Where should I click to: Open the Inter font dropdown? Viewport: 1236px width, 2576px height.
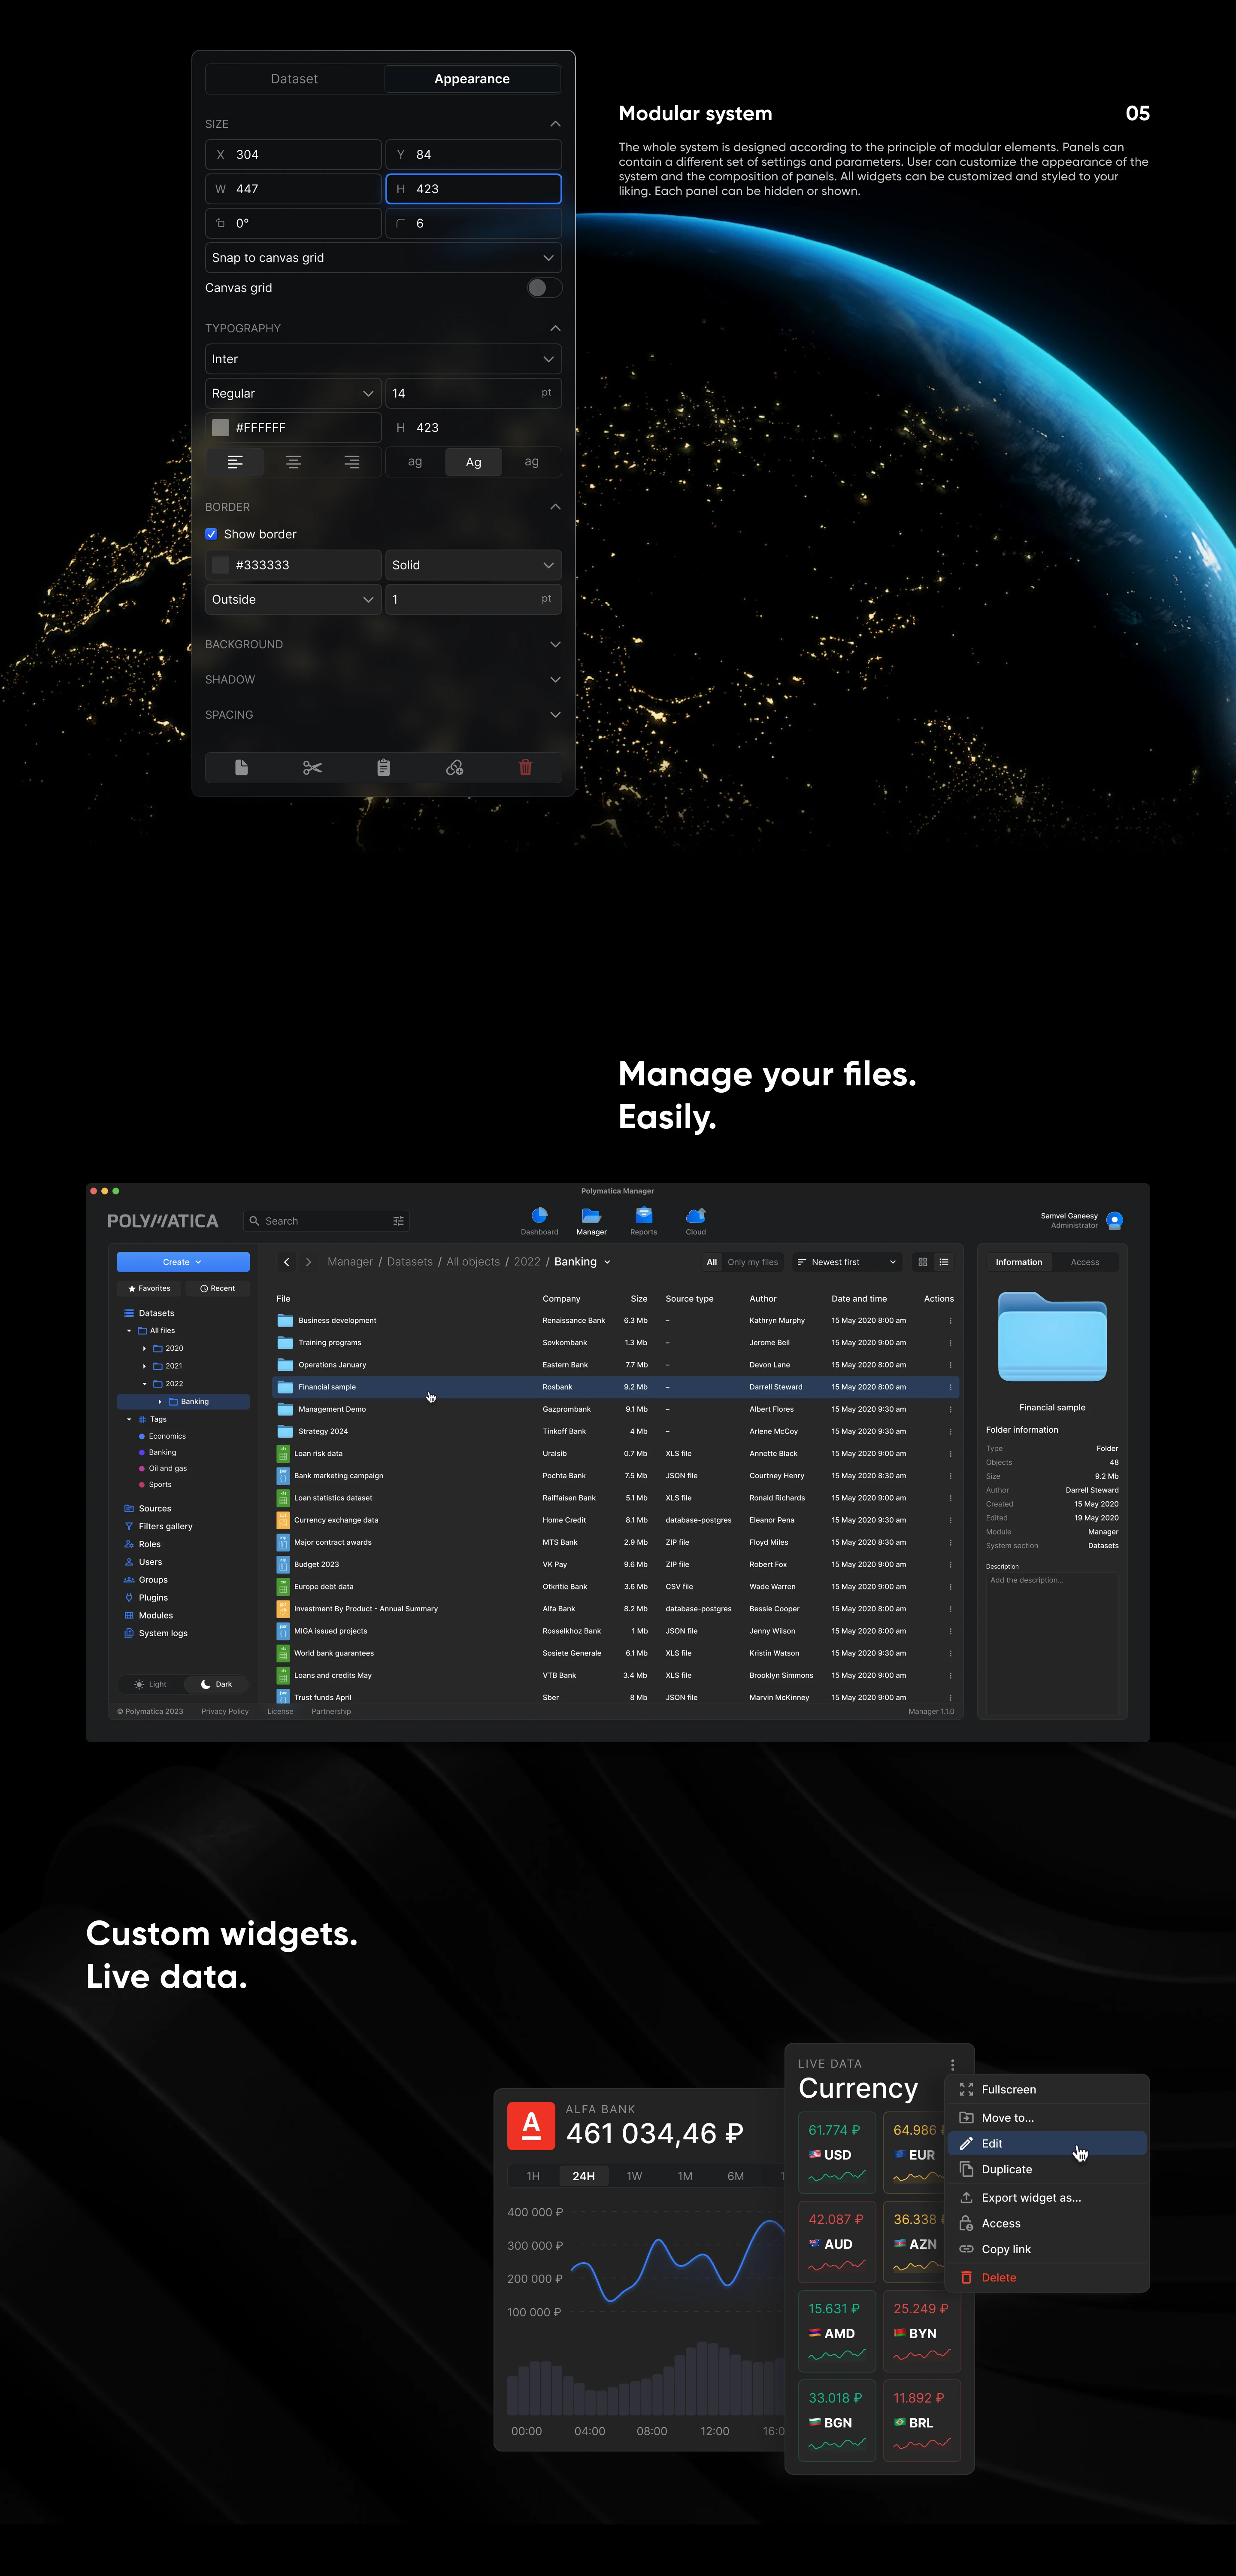[383, 359]
